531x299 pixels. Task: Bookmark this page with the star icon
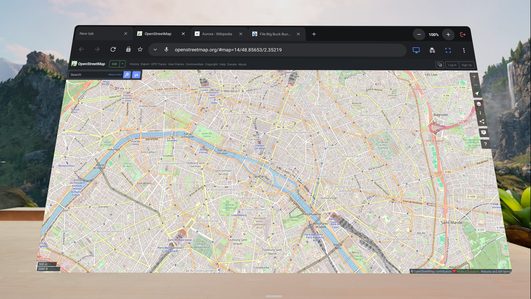(x=140, y=50)
